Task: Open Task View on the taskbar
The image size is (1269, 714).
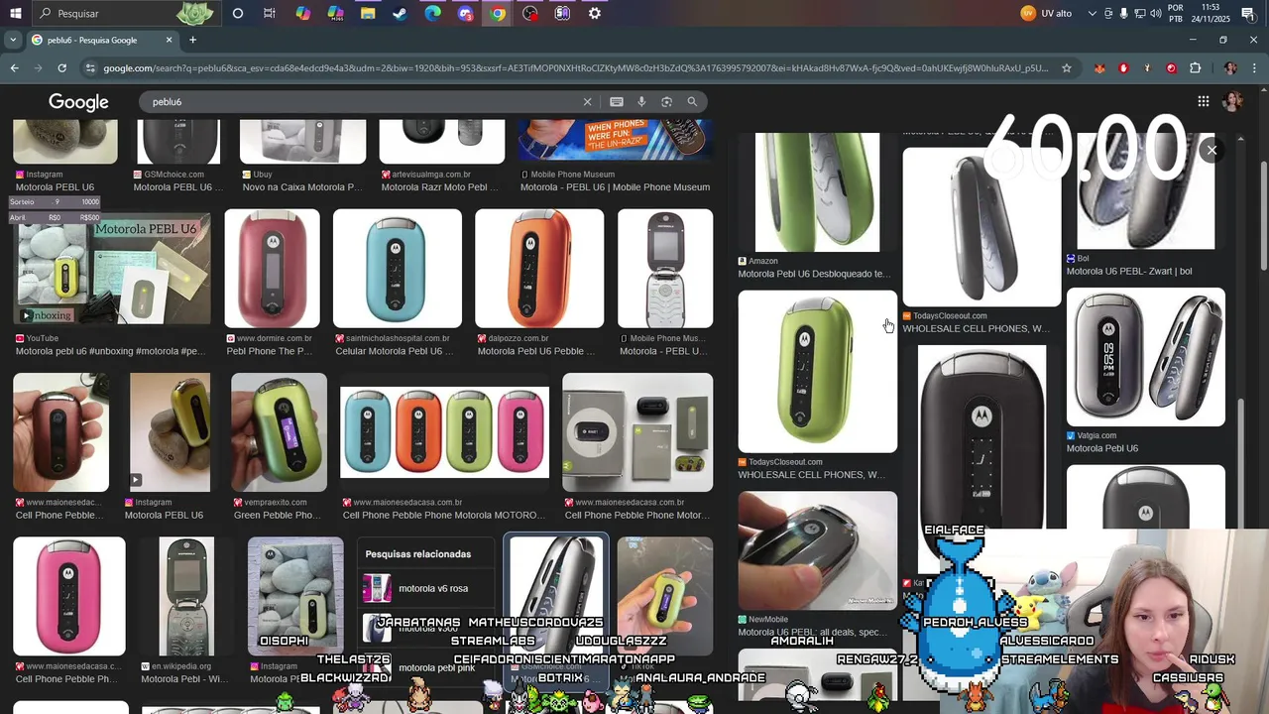Action: 270,13
